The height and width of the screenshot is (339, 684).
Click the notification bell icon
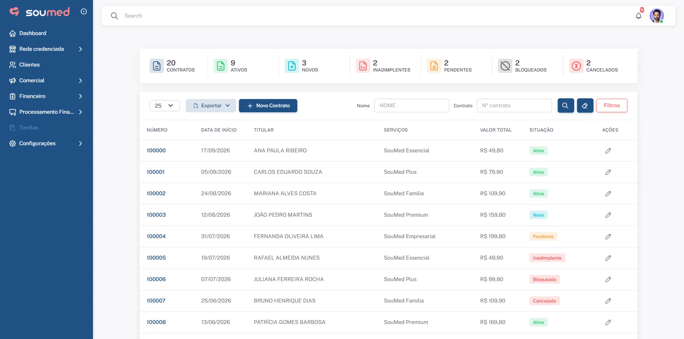click(x=639, y=16)
